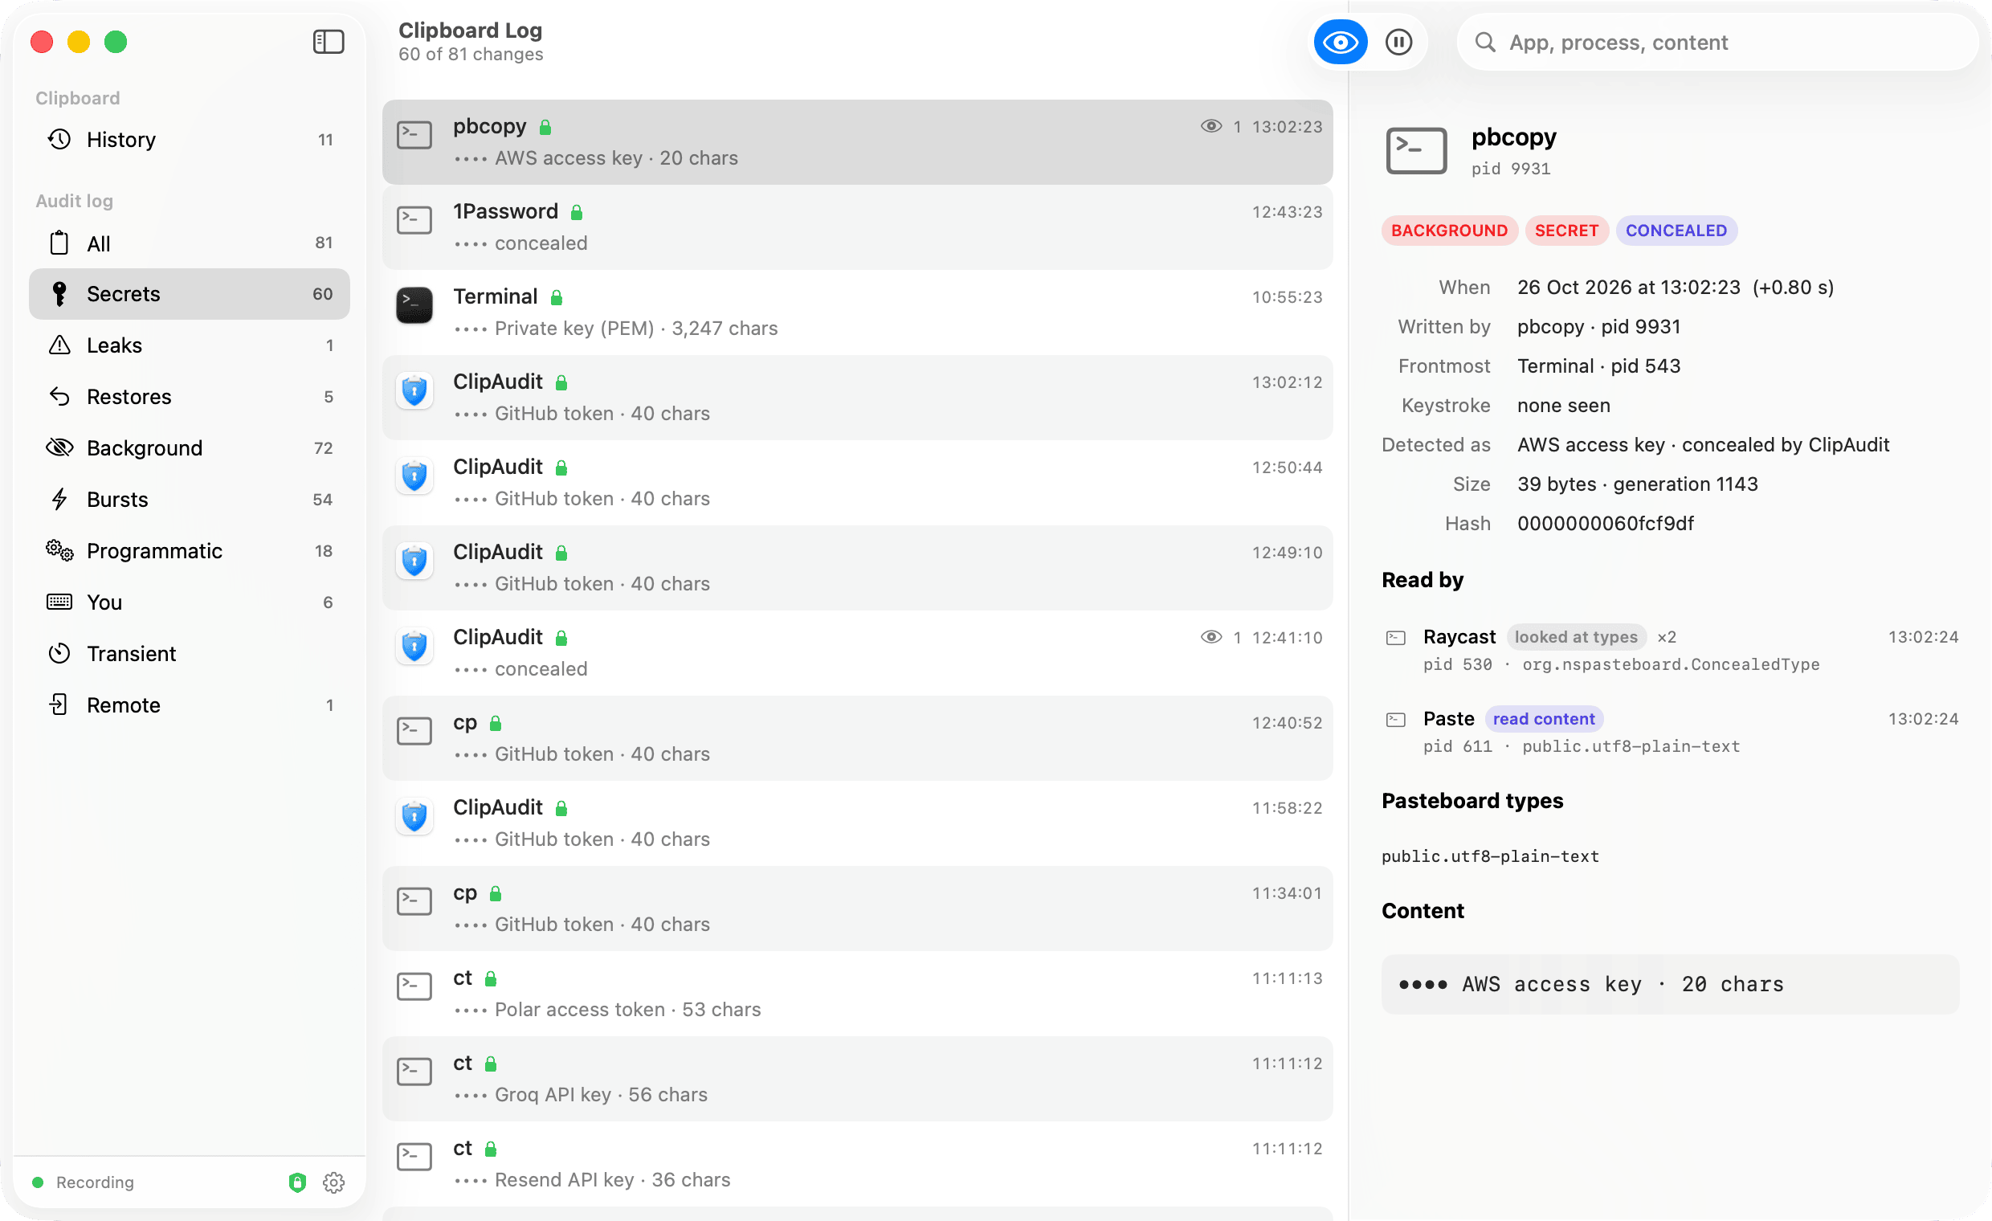The image size is (1992, 1221).
Task: Click the You keyboard icon
Action: coord(59,602)
